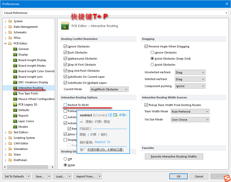This screenshot has width=231, height=182.
Task: Click the DRC Violations Display icon
Action: coord(15,82)
